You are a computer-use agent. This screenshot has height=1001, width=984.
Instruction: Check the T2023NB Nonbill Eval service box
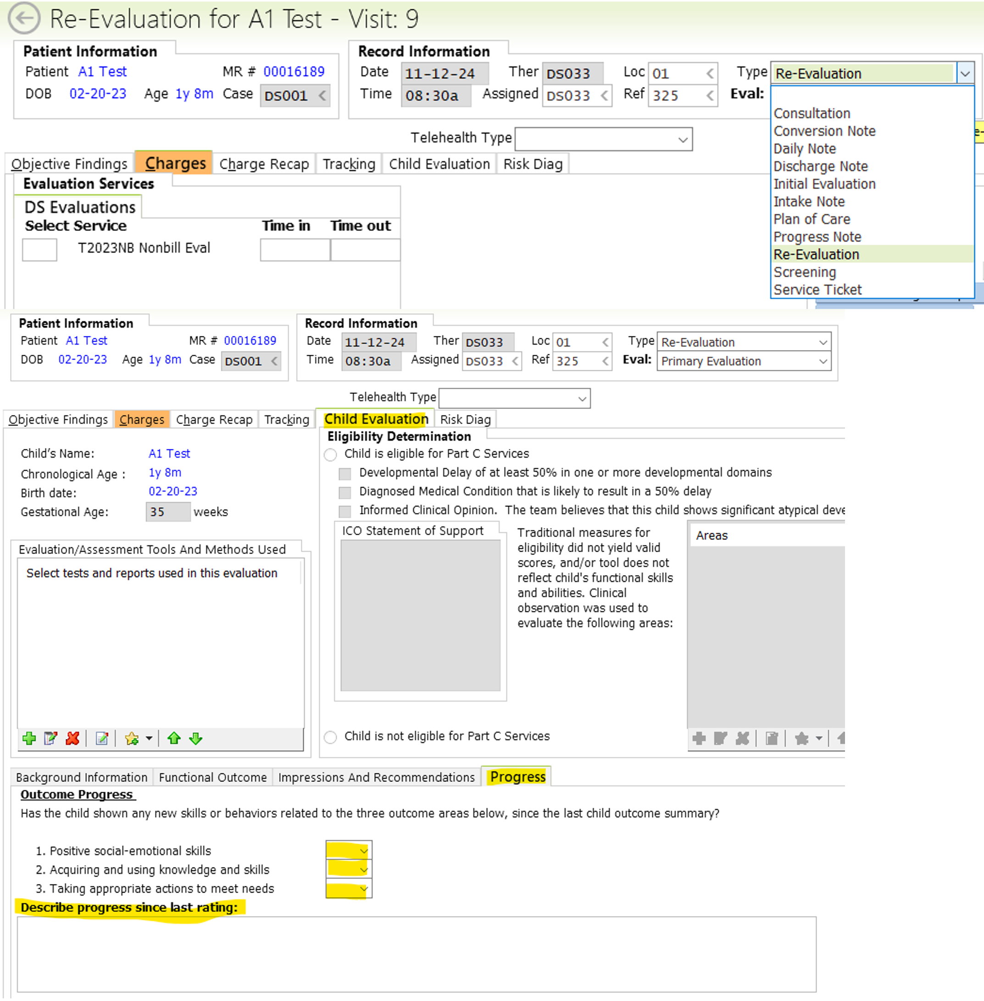coord(40,250)
